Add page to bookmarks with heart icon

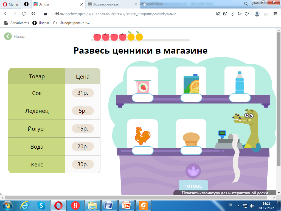[x=247, y=14]
